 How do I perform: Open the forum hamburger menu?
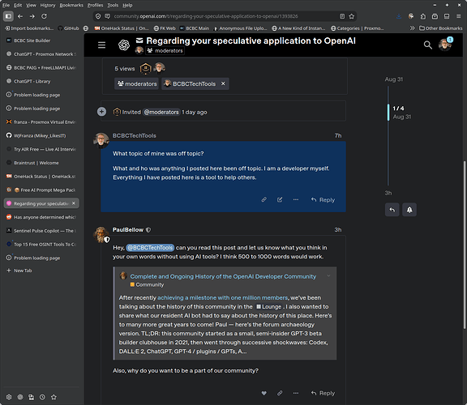101,45
